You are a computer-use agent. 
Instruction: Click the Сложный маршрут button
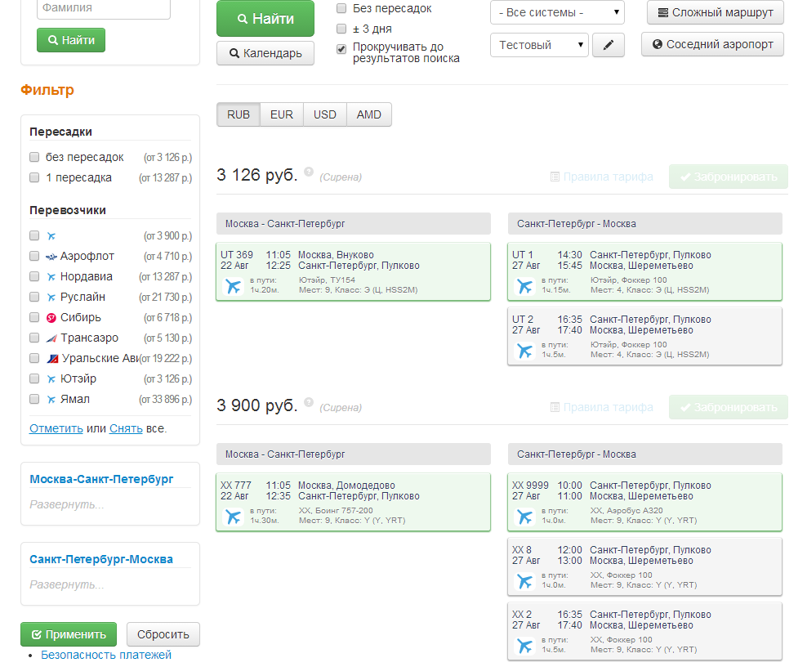click(716, 12)
